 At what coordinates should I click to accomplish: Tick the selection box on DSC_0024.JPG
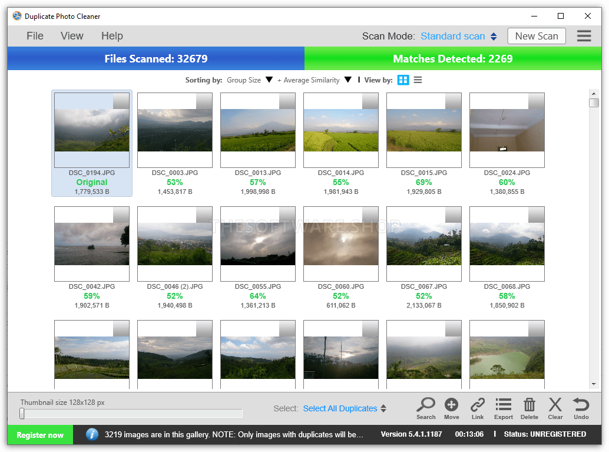point(537,101)
